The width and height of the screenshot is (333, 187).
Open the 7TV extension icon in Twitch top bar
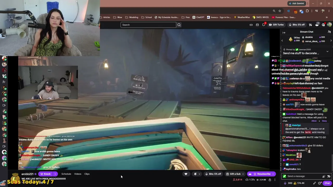tap(310, 25)
